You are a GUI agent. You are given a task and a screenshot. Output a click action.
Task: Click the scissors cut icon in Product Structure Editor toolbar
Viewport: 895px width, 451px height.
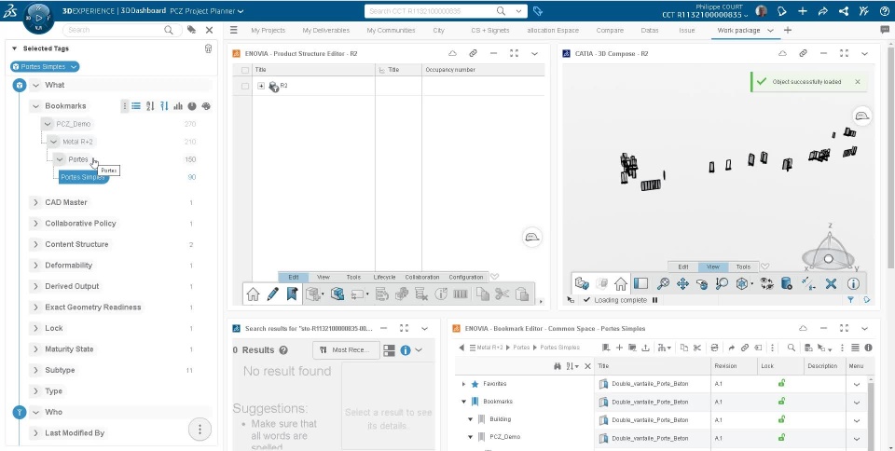point(502,294)
